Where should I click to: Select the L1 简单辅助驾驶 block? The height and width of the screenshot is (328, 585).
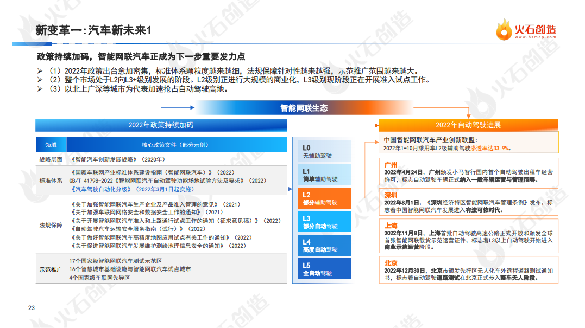click(x=324, y=175)
